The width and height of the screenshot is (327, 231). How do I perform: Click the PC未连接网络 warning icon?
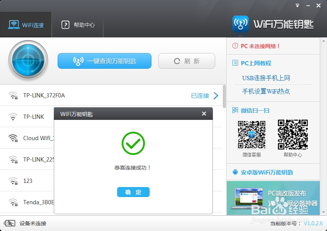[x=235, y=46]
